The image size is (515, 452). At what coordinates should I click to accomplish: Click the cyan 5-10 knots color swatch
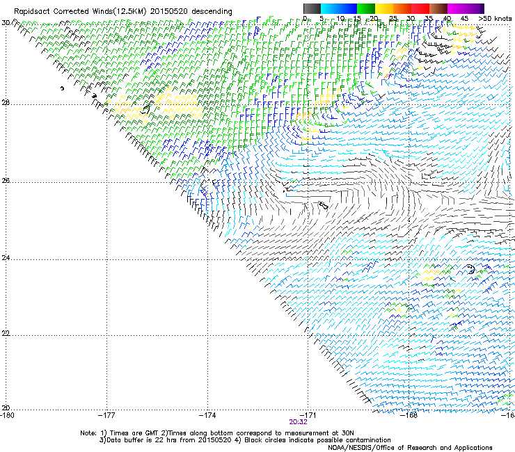tap(330, 8)
